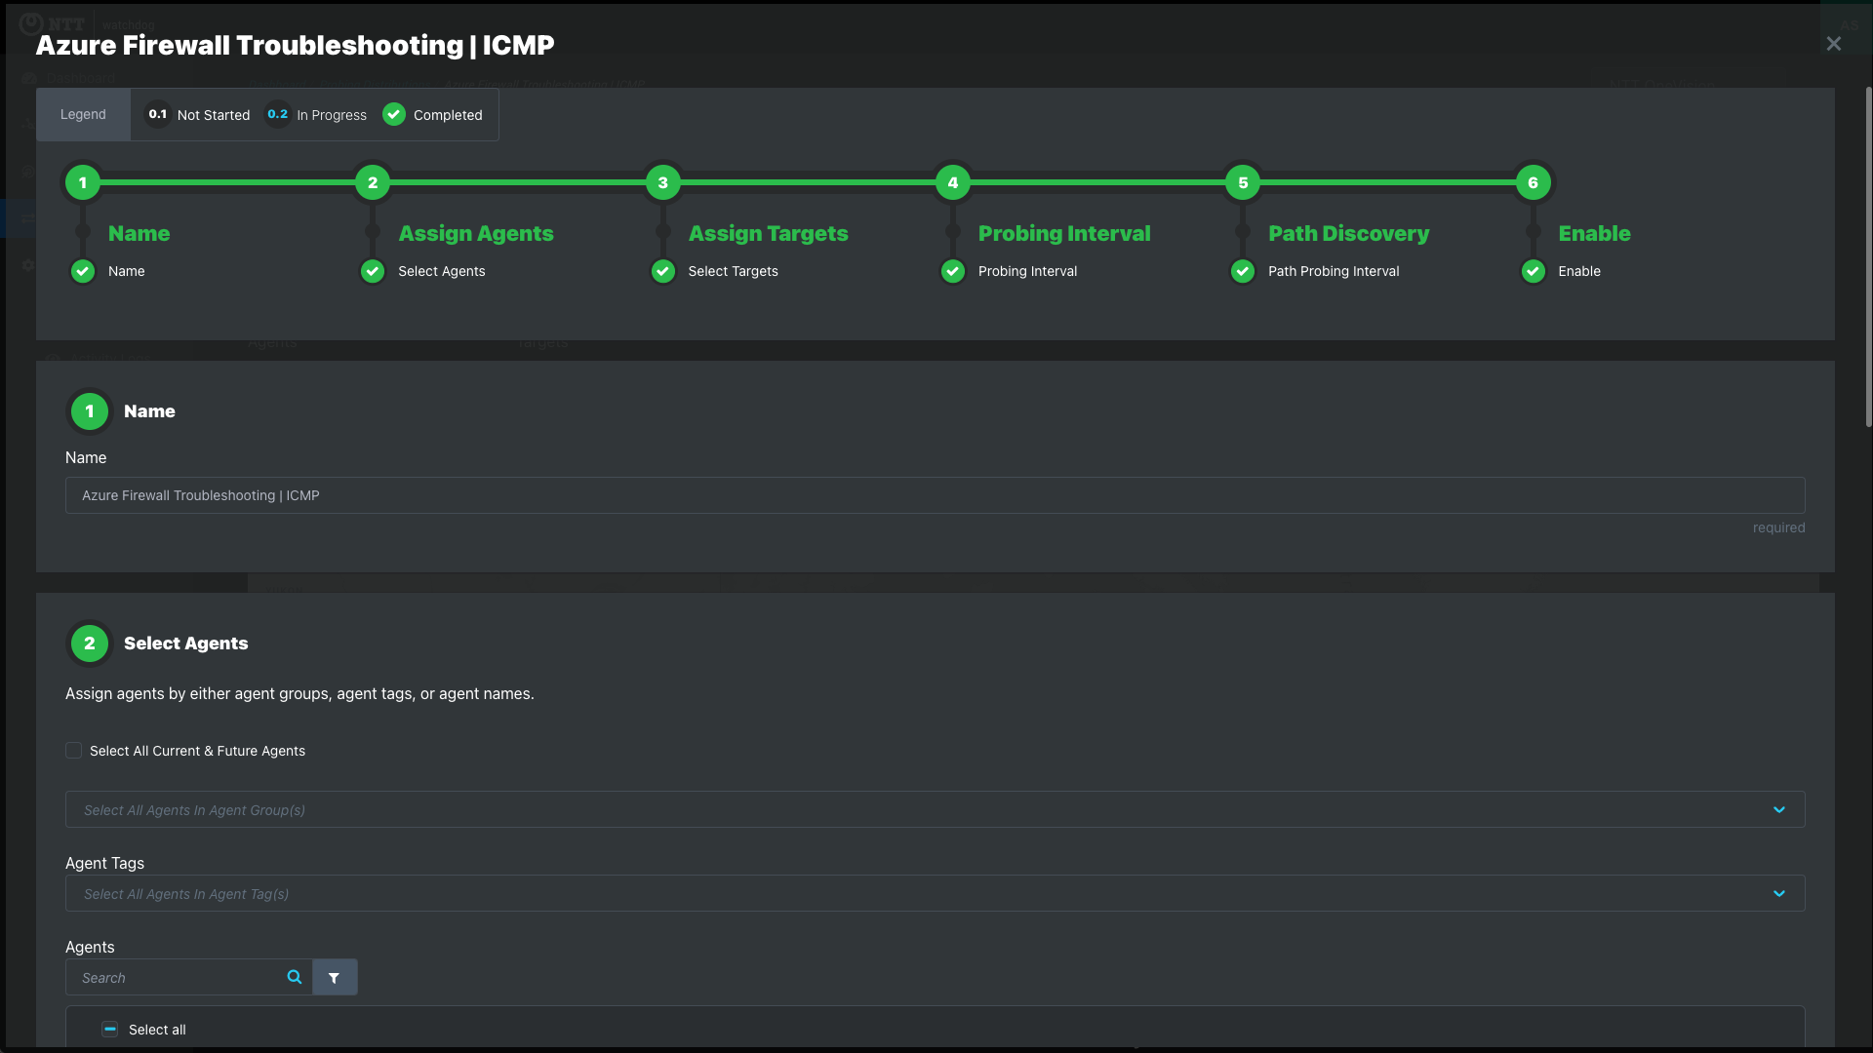Click the Probing Interval substep link
This screenshot has width=1873, height=1053.
[x=1027, y=271]
